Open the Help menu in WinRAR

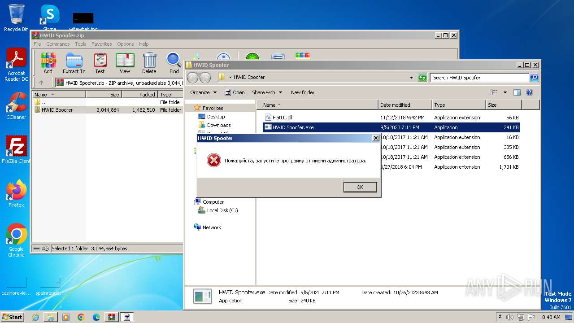pos(143,44)
